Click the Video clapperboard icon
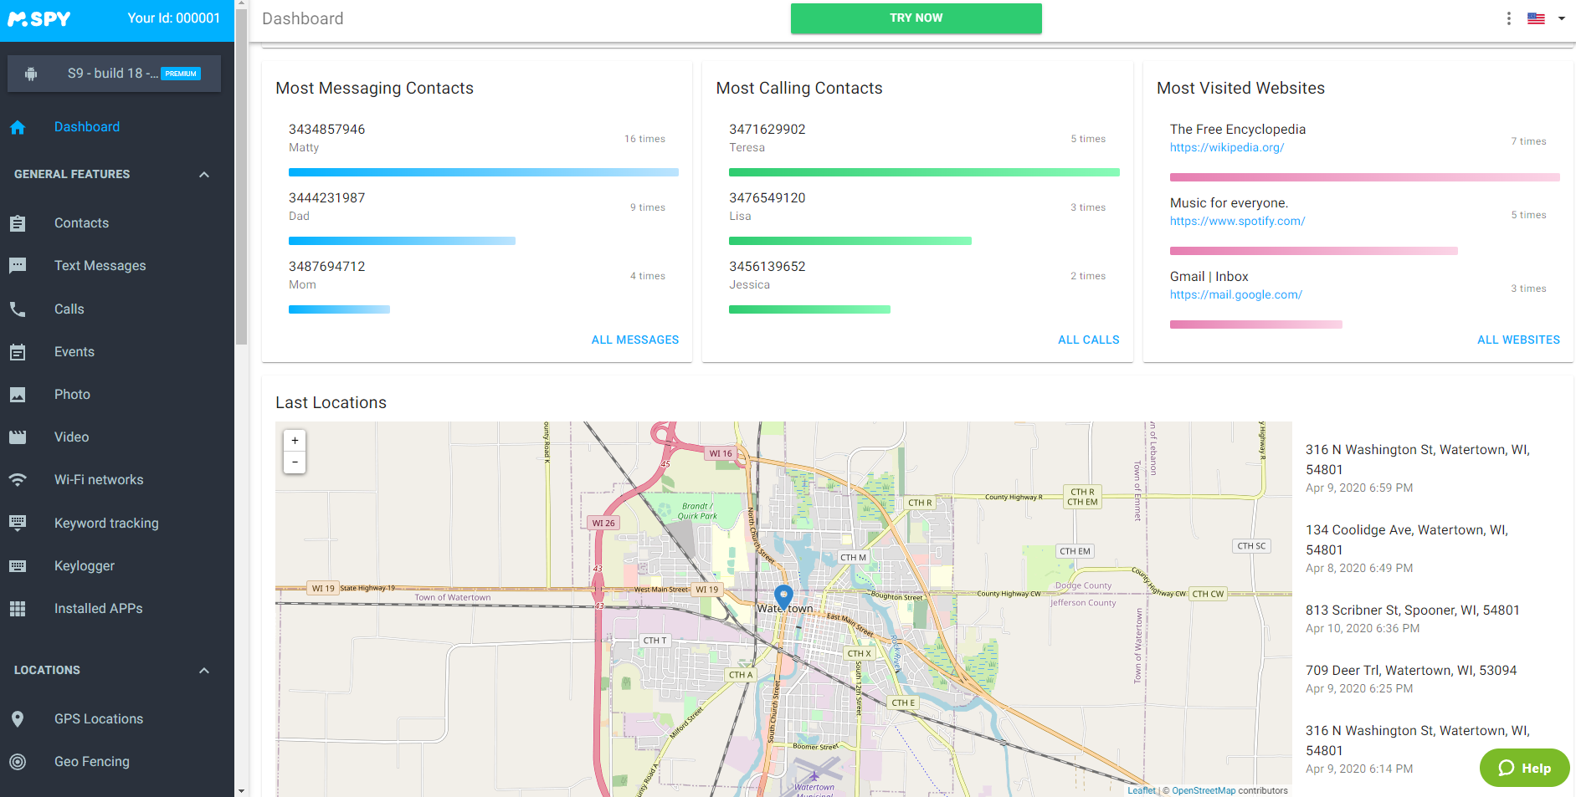This screenshot has width=1576, height=797. tap(18, 437)
